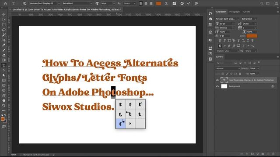Select the Rectangular Marquee tool
Image resolution: width=280 pixels, height=157 pixels.
(4, 25)
